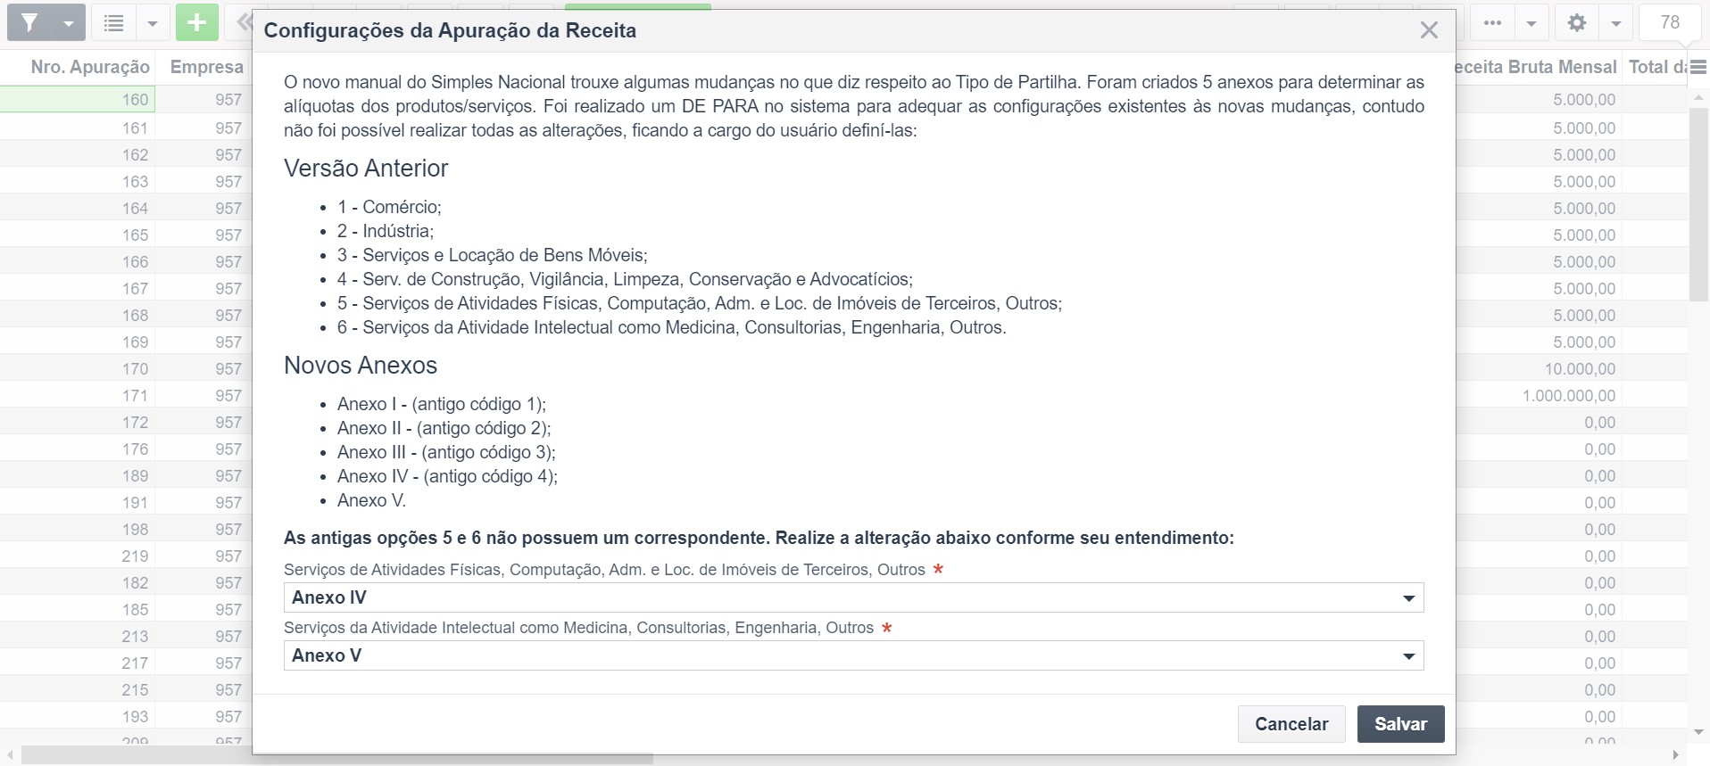Viewport: 1710px width, 766px height.
Task: Expand the more options dropdown arrow
Action: pyautogui.click(x=1532, y=23)
